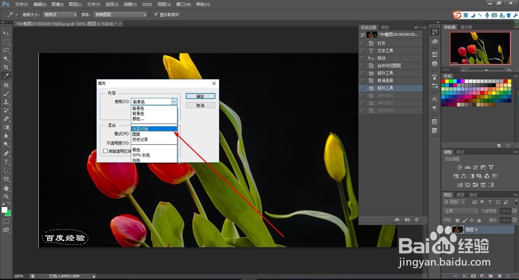Select the Horizontal Type tool in toolbox
Viewport: 519px width, 280px height.
tap(6, 162)
